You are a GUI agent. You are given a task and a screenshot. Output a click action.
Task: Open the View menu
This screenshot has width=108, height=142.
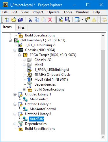pos(25,12)
